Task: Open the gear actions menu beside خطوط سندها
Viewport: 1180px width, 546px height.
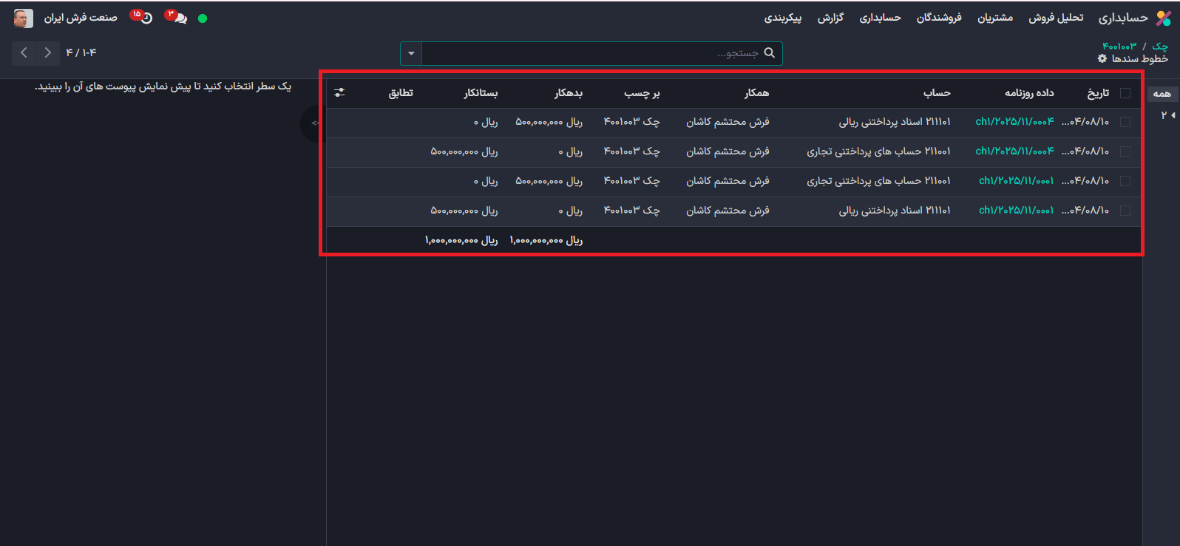Action: coord(1102,58)
